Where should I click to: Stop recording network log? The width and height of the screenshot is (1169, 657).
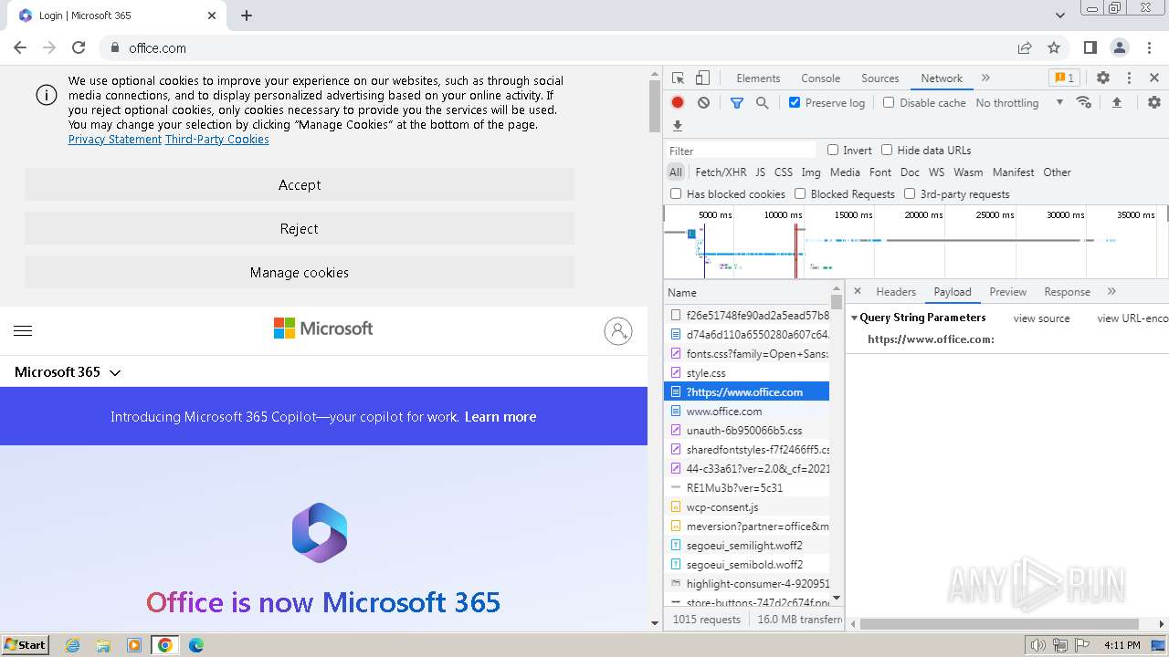[678, 103]
